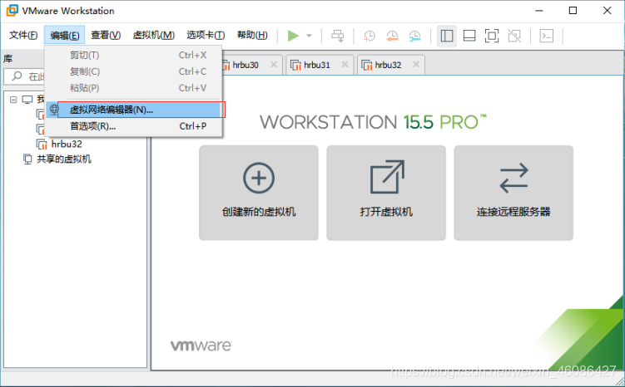Take a snapshot using the clock-plus icon
The width and height of the screenshot is (625, 387).
tap(370, 36)
